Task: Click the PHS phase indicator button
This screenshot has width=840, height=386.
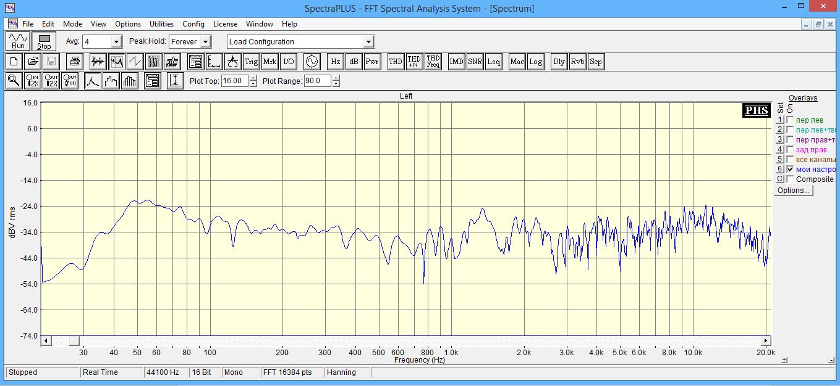Action: (757, 110)
